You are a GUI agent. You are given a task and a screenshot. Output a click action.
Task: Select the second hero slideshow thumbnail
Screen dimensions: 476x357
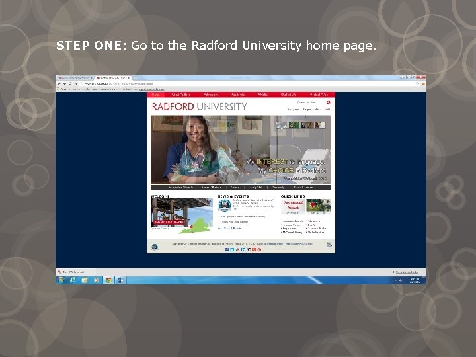coord(294,125)
